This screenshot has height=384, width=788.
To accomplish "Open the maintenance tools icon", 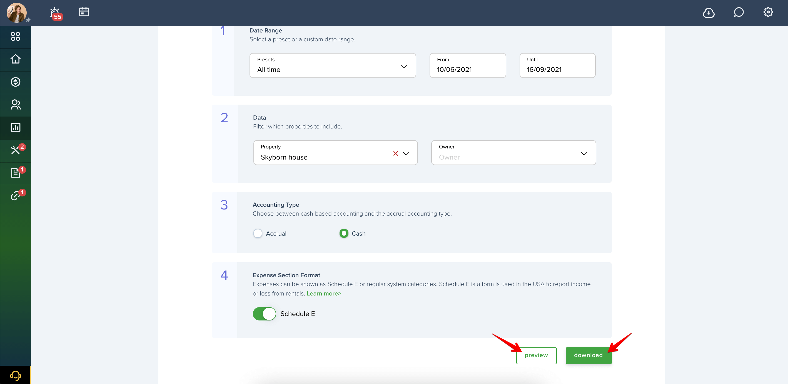I will [16, 150].
